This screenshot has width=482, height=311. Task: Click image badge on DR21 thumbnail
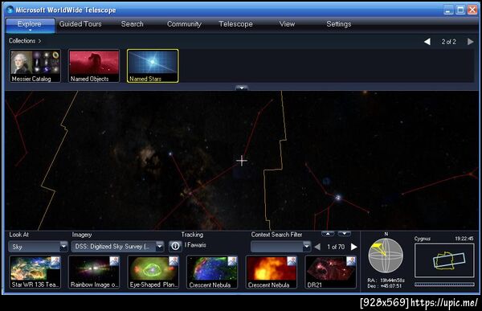tap(350, 261)
